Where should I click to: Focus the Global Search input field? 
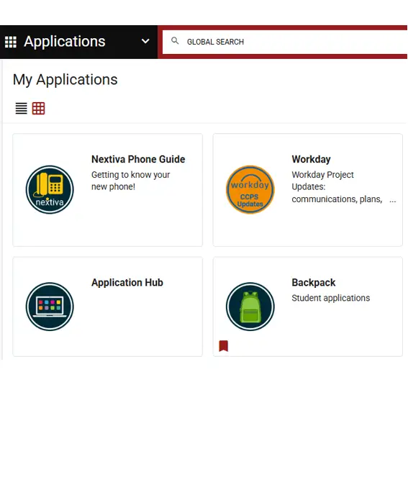click(x=285, y=42)
